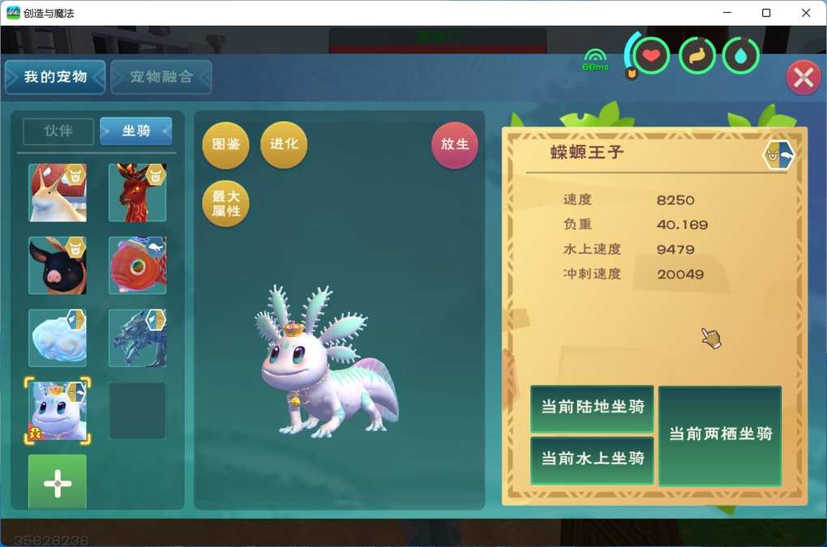The height and width of the screenshot is (547, 827).
Task: Close the pet panel with red X
Action: click(803, 78)
